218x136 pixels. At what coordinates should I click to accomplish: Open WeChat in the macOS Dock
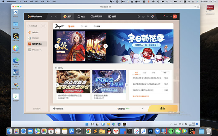[178, 131]
